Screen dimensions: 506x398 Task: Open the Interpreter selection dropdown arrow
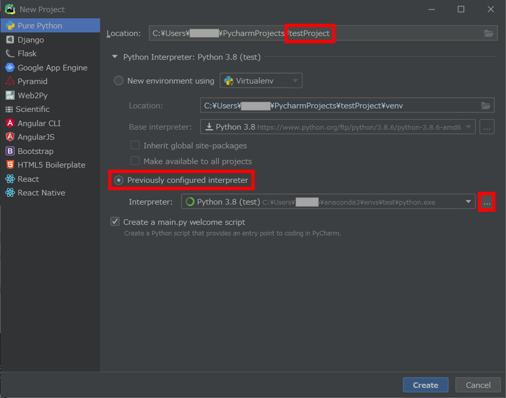pos(468,202)
